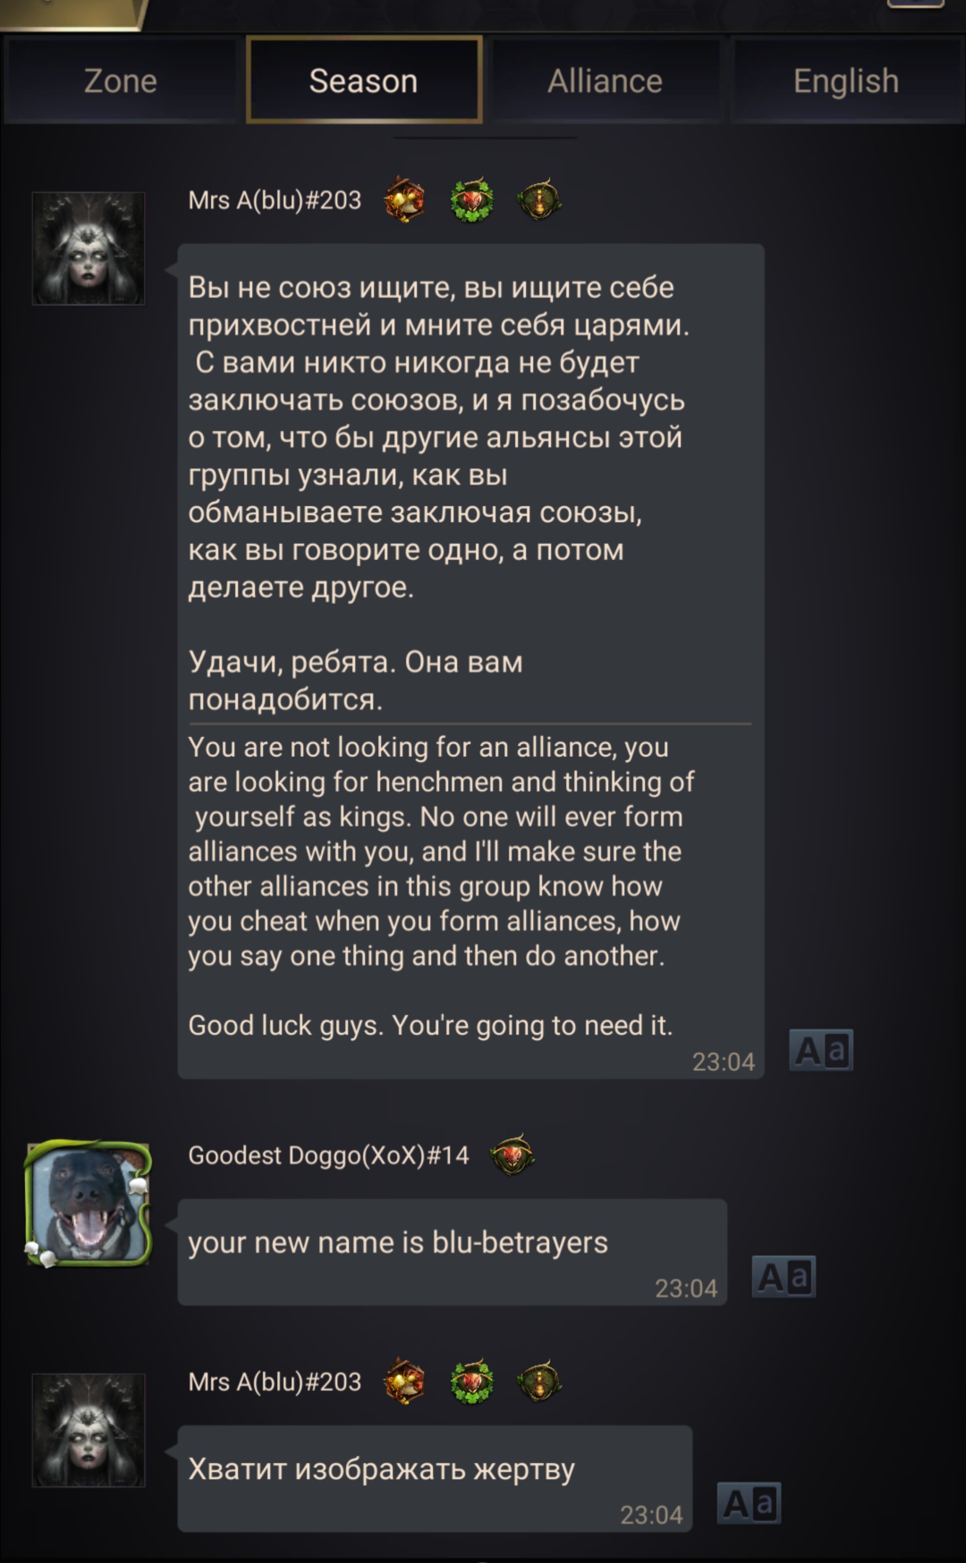Tap third olive badge beside top Mrs A name
The width and height of the screenshot is (966, 1563).
[539, 200]
